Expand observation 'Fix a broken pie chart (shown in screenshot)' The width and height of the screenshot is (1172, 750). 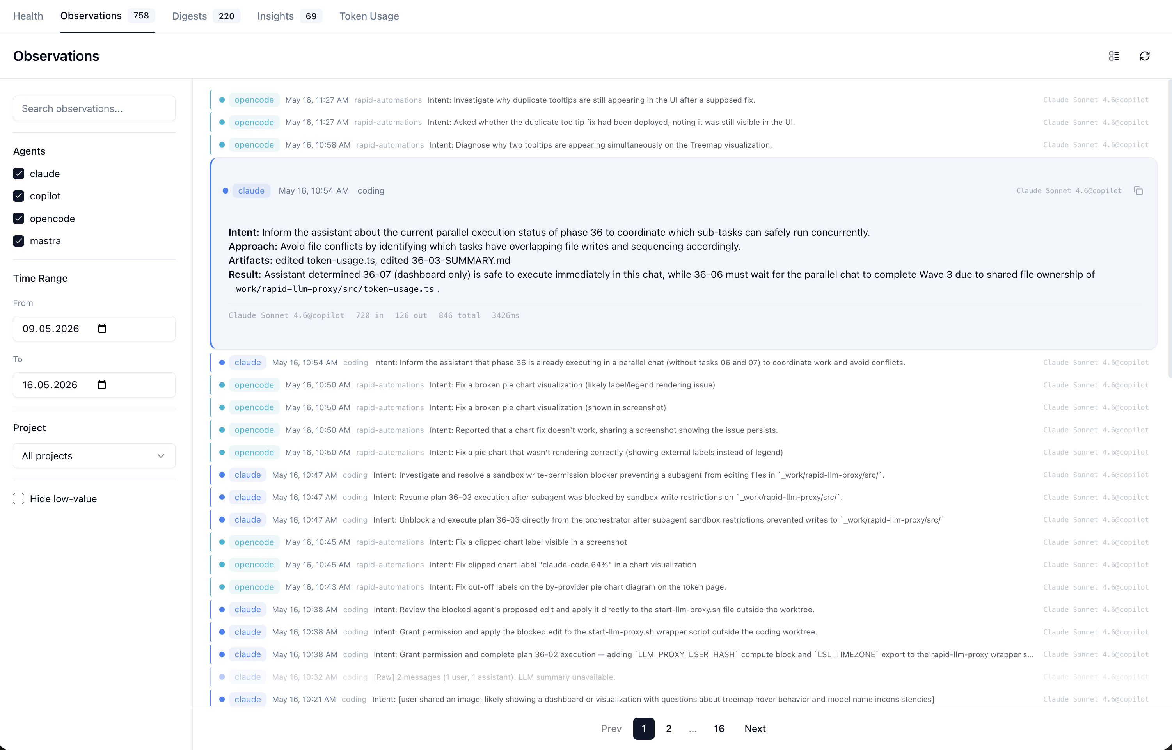point(684,407)
